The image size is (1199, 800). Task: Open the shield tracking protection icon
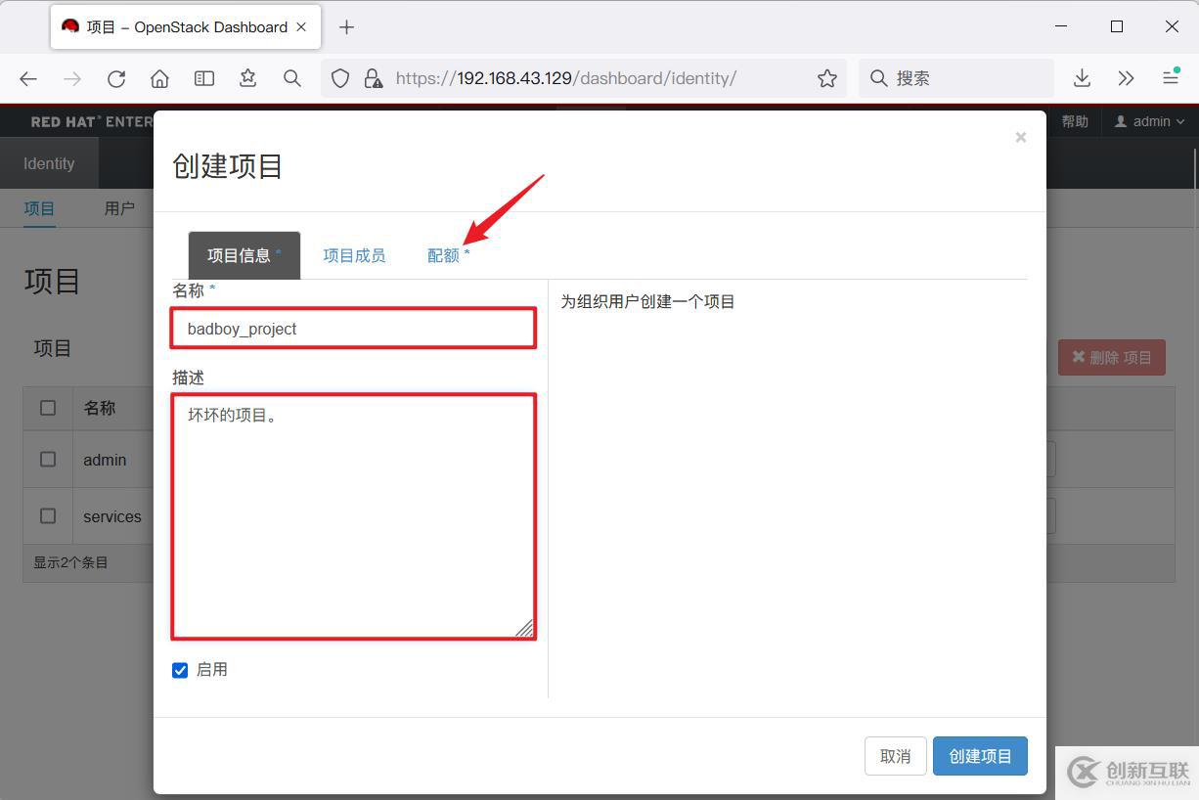point(340,78)
